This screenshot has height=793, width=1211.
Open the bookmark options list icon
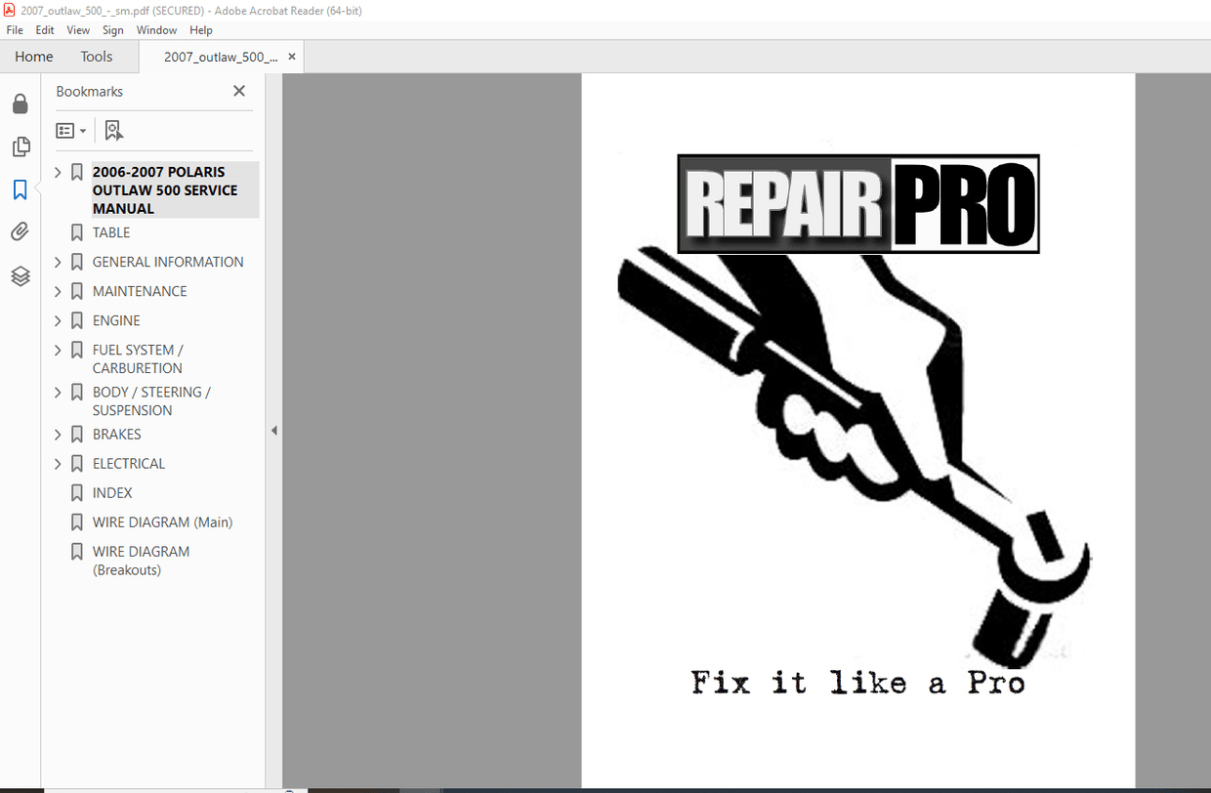tap(69, 130)
